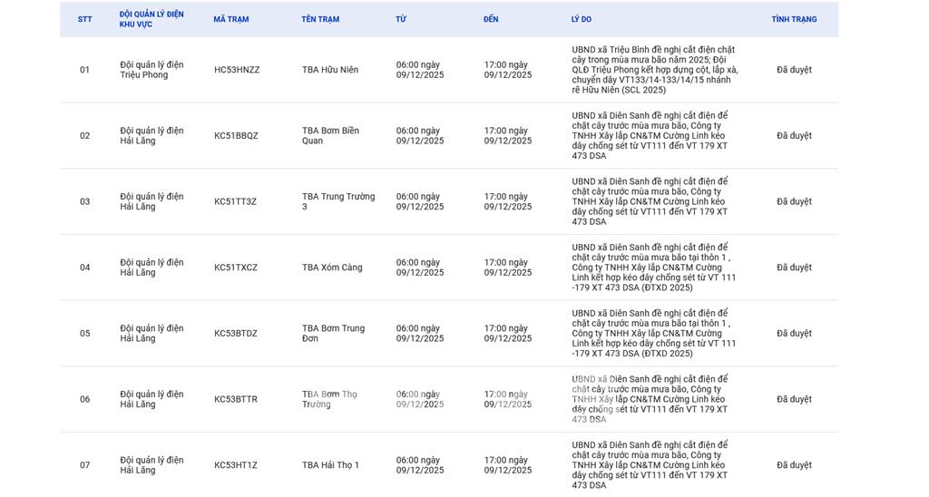929x497 pixels.
Task: Click the ĐỘI QUẢN LÝ ĐIỆN KHU VỰC header
Action: [152, 19]
